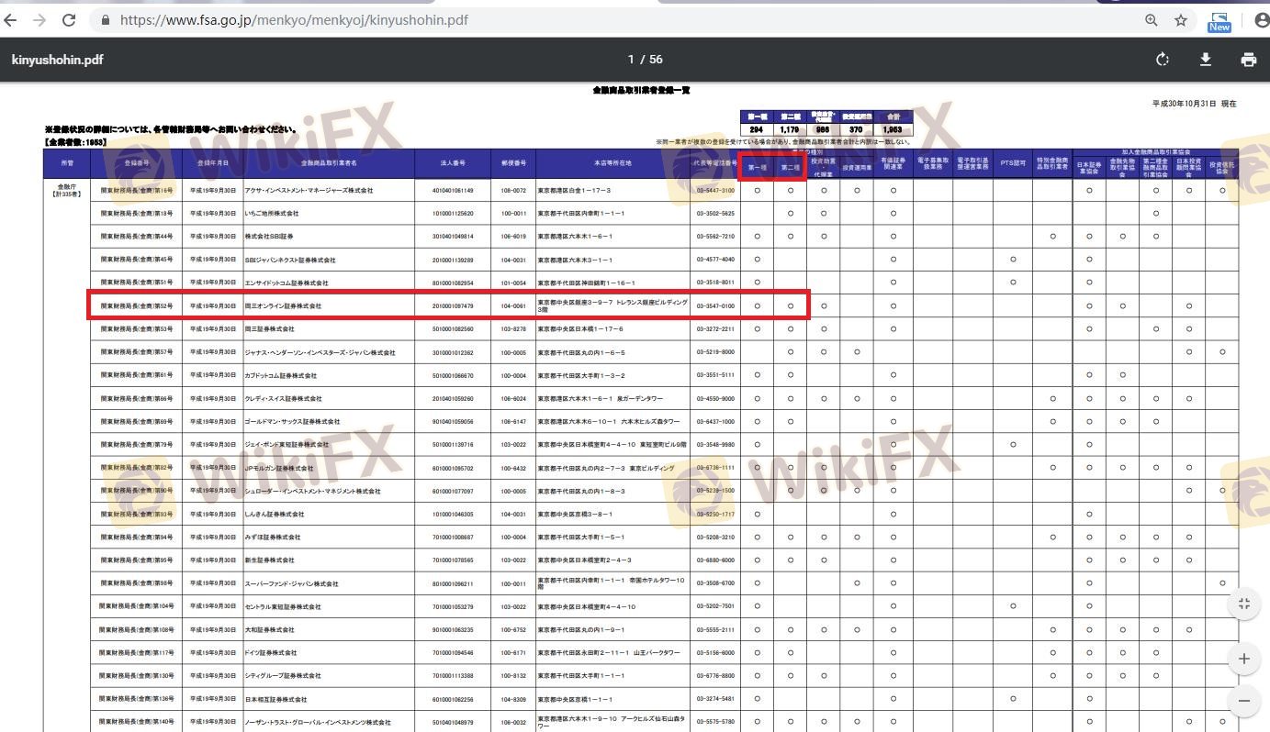1270x732 pixels.
Task: Click the 登録番号 column header
Action: pos(136,163)
